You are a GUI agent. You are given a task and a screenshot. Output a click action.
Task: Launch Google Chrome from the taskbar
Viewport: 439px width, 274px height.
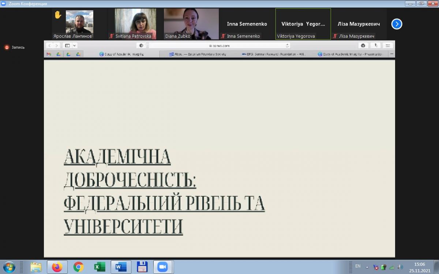(78, 267)
